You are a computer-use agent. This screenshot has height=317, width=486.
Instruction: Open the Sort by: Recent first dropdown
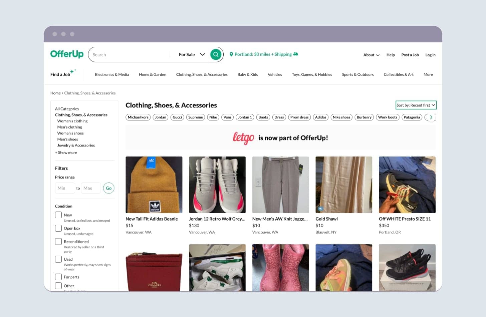pos(416,105)
